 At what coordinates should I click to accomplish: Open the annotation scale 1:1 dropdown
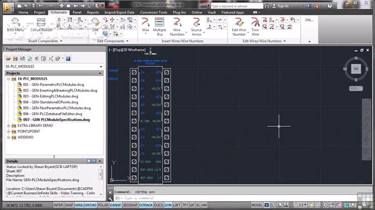pyautogui.click(x=301, y=205)
